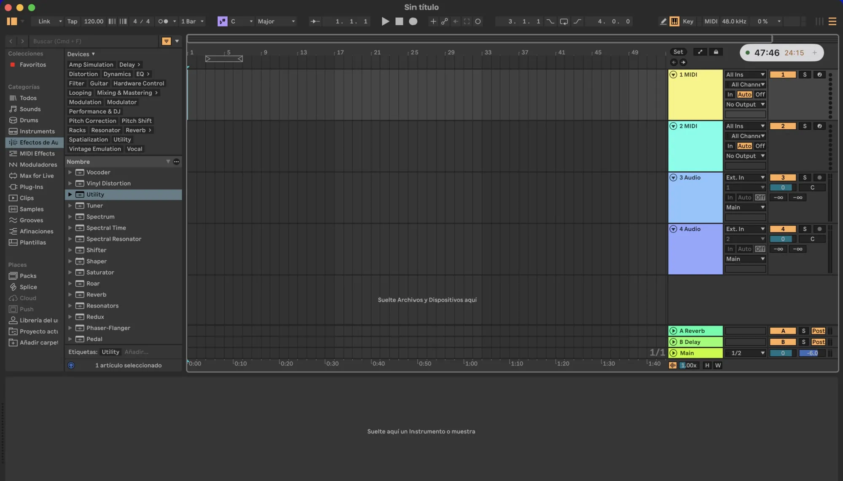The image size is (843, 481).
Task: Collapse the 1 MIDI track fold button
Action: tap(673, 75)
